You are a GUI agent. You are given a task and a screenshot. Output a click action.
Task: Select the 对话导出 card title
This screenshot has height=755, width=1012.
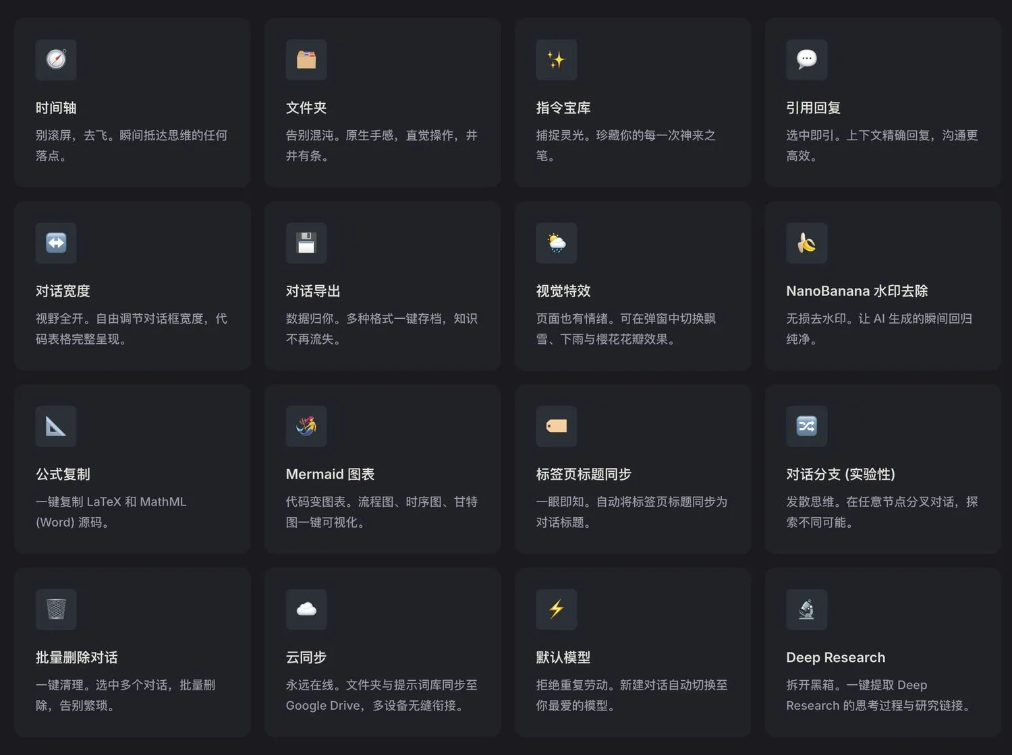click(x=313, y=291)
